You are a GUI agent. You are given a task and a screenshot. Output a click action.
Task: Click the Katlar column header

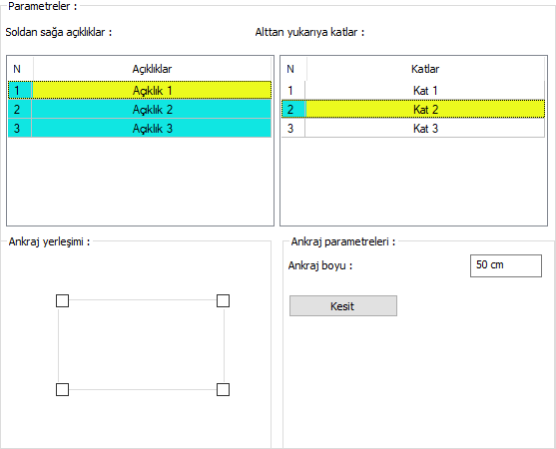(425, 69)
